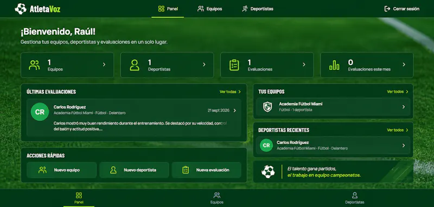Viewport: 434px width, 207px height.
Task: Expand the 21 sept 2026 evaluation chevron
Action: 235,111
